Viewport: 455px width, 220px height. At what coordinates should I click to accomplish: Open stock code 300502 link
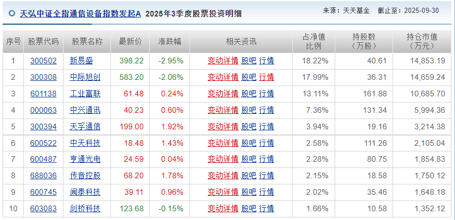point(43,60)
